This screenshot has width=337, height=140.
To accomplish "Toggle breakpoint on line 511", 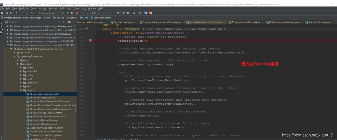I will [90, 41].
